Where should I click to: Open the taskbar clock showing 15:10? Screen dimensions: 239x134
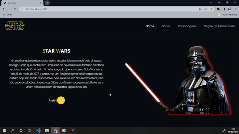[x=233, y=131]
